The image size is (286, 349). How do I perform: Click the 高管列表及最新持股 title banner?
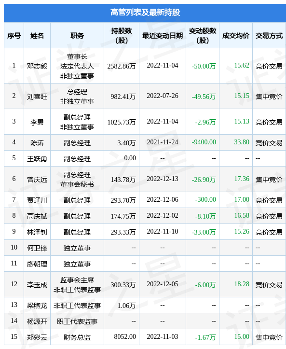tap(145, 13)
